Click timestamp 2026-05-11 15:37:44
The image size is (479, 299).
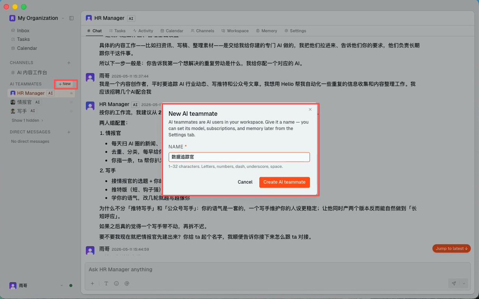130,76
